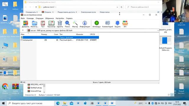Click the Explorer search field
The width and height of the screenshot is (189, 106).
point(144,7)
